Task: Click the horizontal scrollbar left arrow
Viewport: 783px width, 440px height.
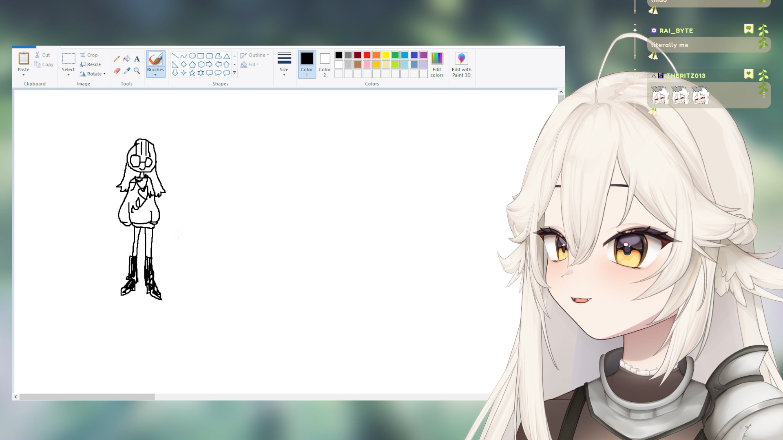Action: pos(16,397)
